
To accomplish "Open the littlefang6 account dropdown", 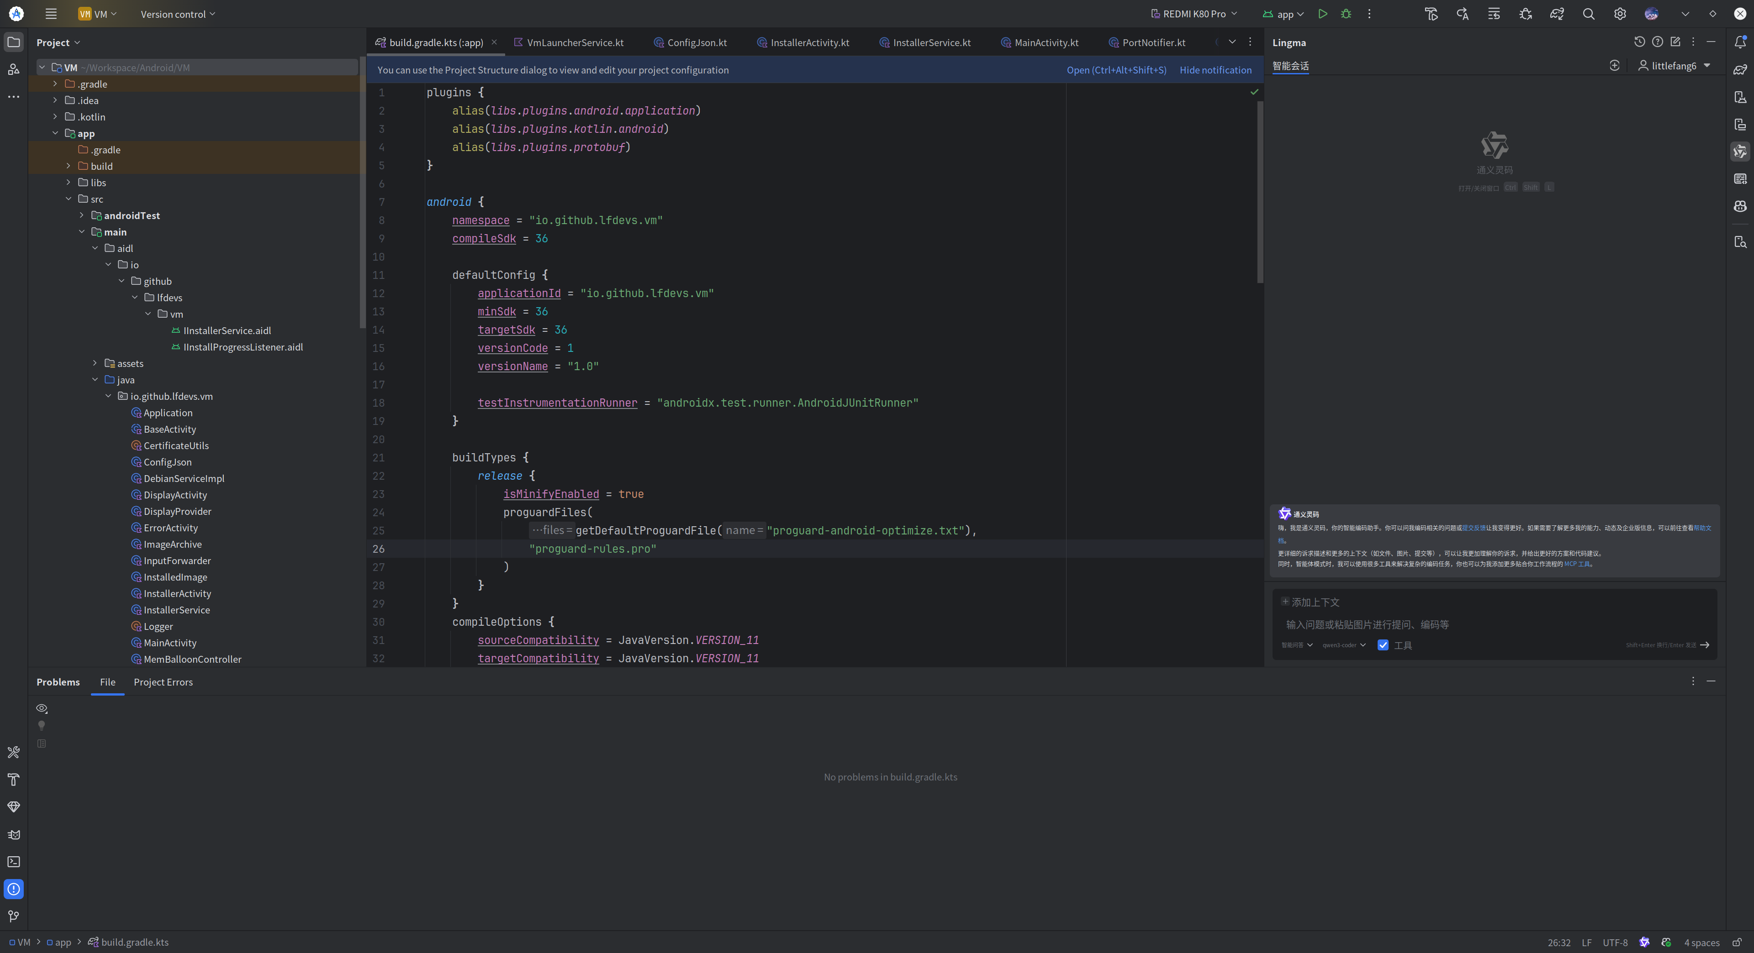I will tap(1675, 65).
